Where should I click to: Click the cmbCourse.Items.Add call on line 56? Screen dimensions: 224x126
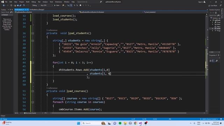coord(73,110)
